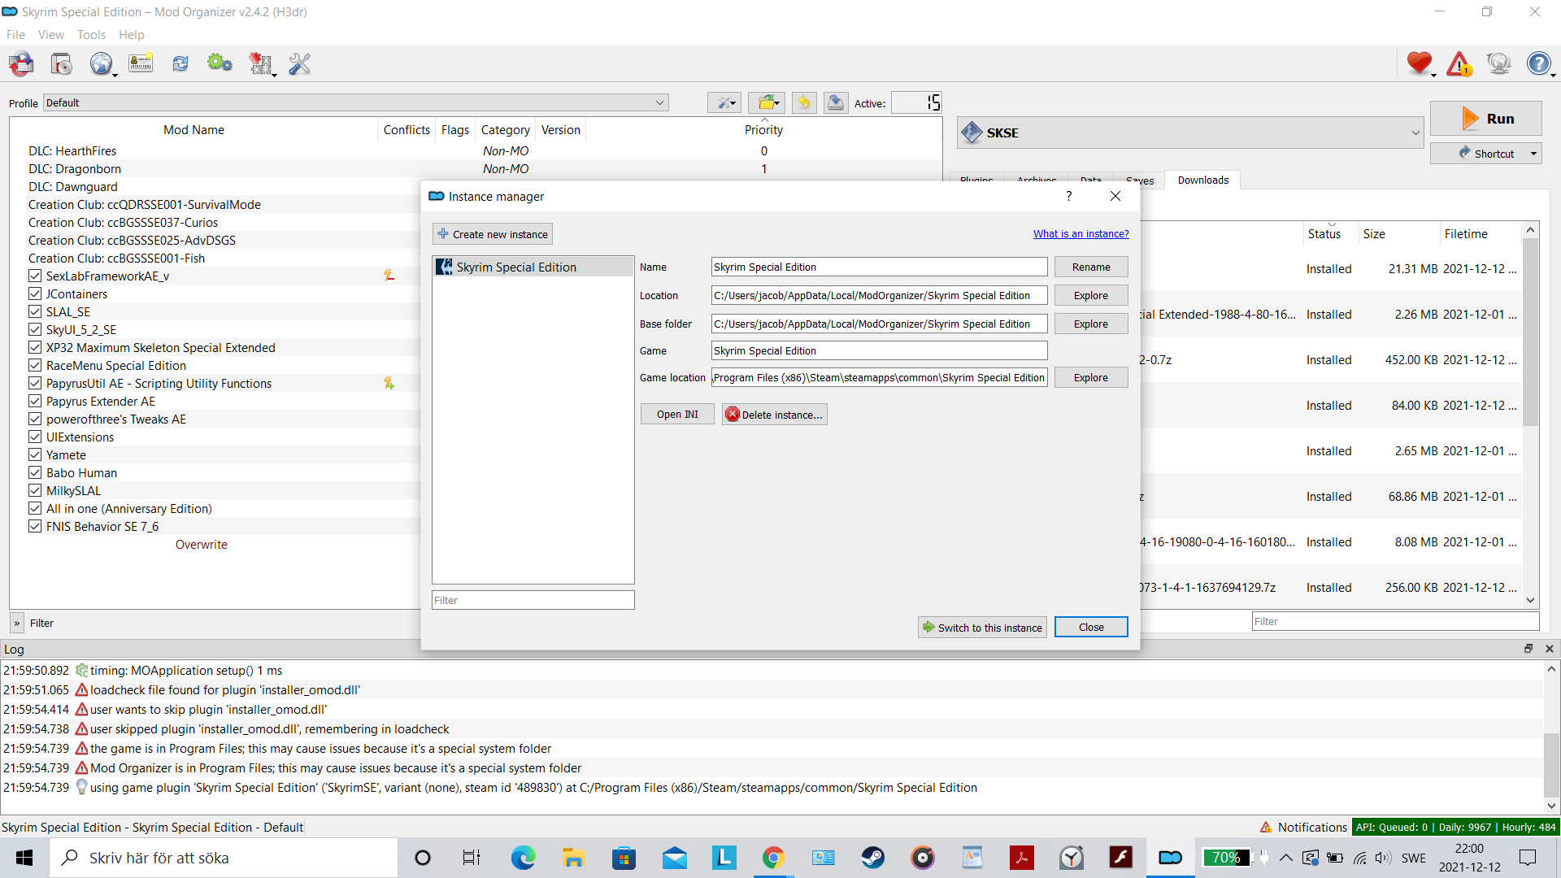Open the list options wrench dropdown

[724, 102]
